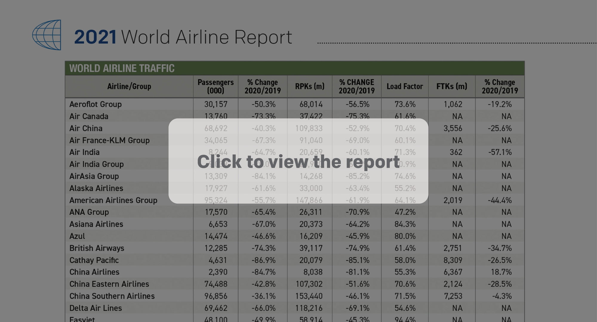597x322 pixels.
Task: Click American Airlines FTKs value 2,019
Action: coord(453,200)
